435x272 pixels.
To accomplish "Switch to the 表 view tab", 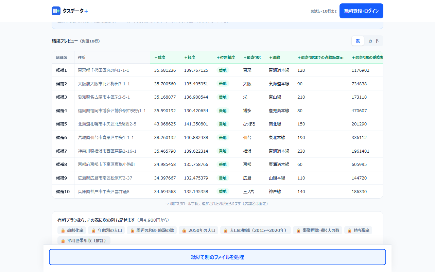I will pos(358,41).
